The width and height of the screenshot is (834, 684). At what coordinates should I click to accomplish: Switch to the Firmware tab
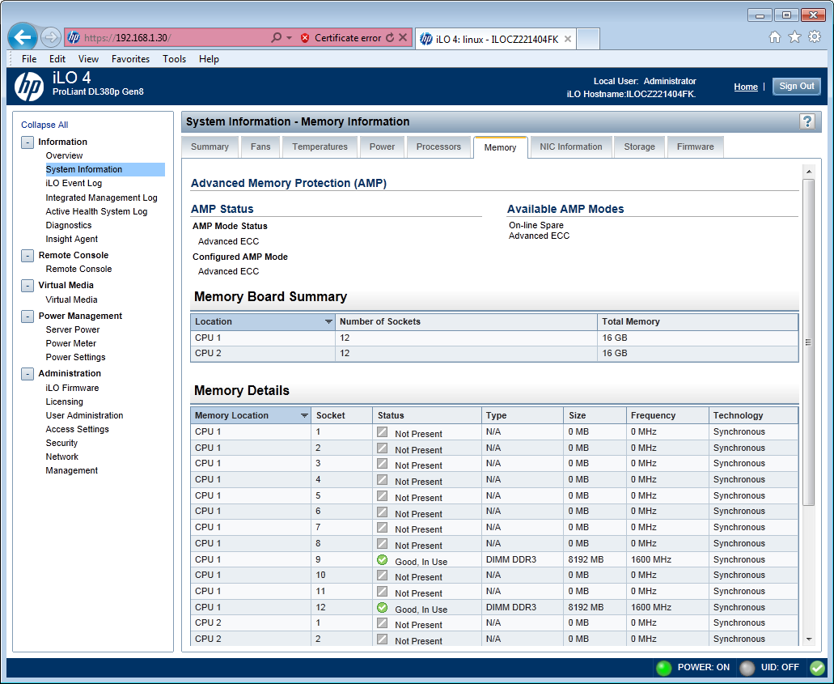point(695,147)
